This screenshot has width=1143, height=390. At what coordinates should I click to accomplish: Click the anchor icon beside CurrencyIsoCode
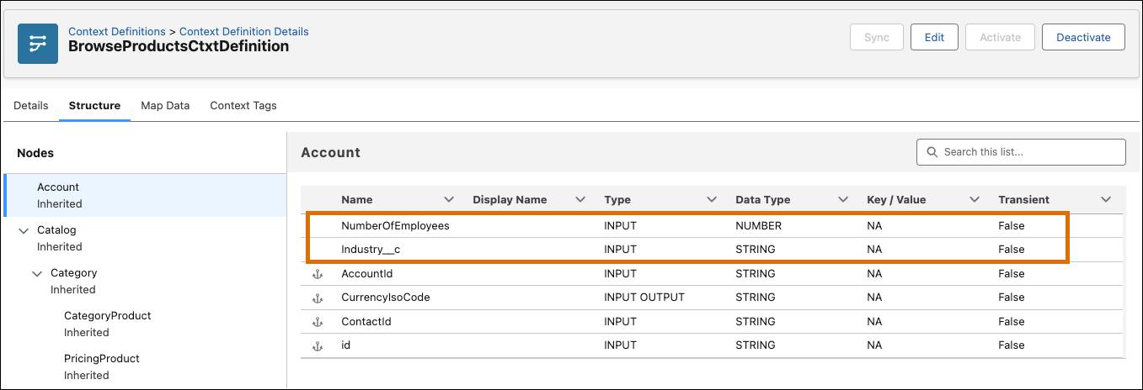[318, 298]
